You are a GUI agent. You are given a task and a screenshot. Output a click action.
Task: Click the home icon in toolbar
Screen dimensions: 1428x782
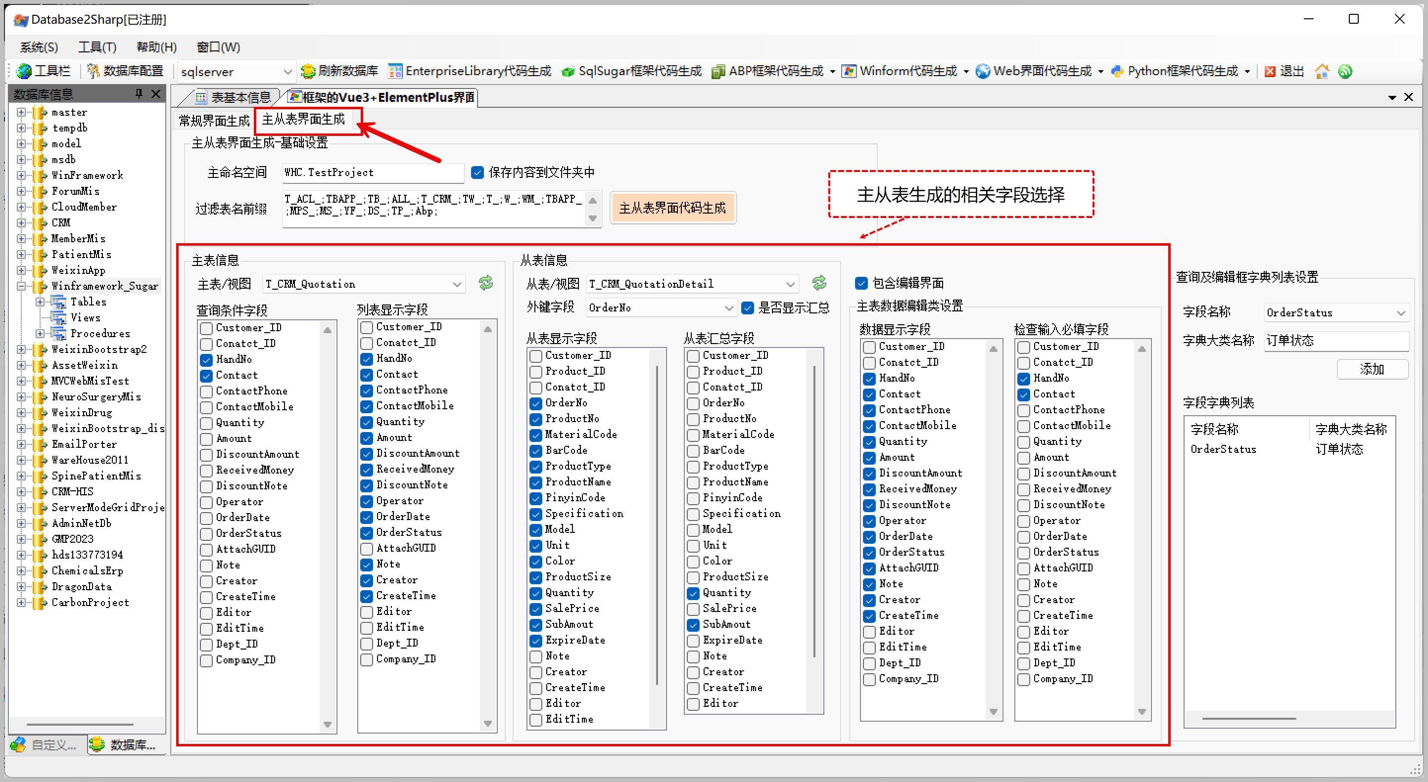point(1322,72)
